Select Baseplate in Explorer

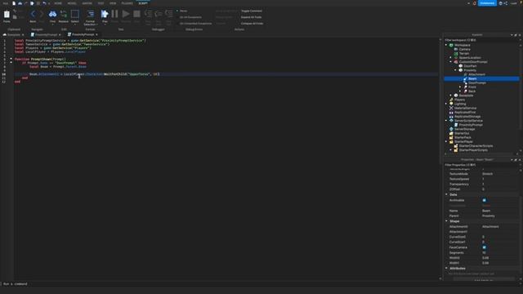(466, 96)
